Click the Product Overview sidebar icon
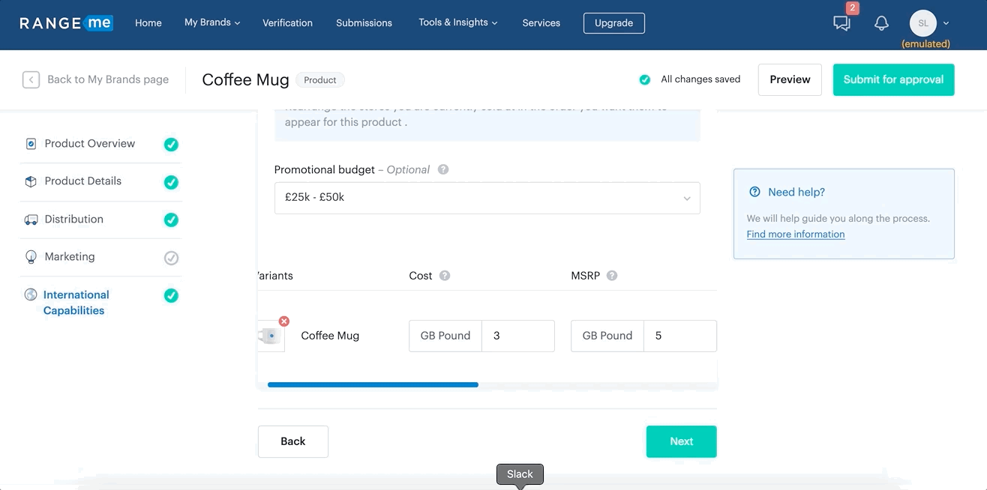Image resolution: width=987 pixels, height=490 pixels. pyautogui.click(x=31, y=144)
